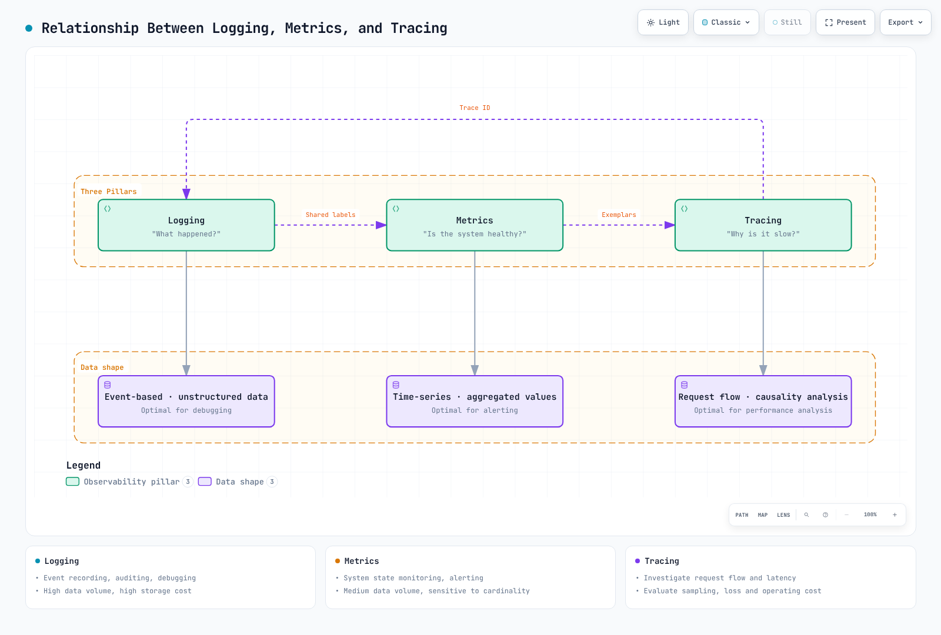This screenshot has width=941, height=635.
Task: Click the 'Shared labels' edge label
Action: pyautogui.click(x=331, y=215)
